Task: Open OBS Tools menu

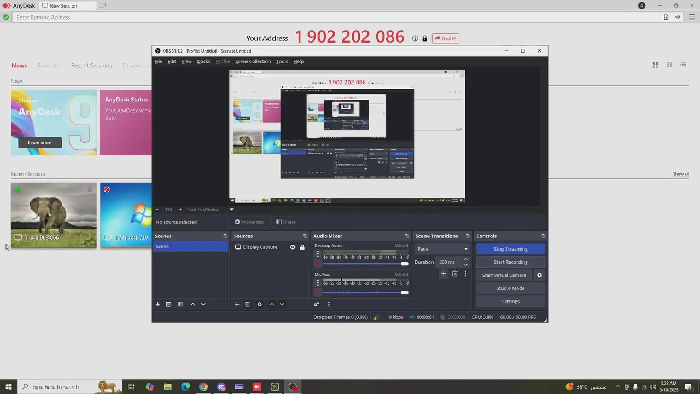Action: (282, 61)
